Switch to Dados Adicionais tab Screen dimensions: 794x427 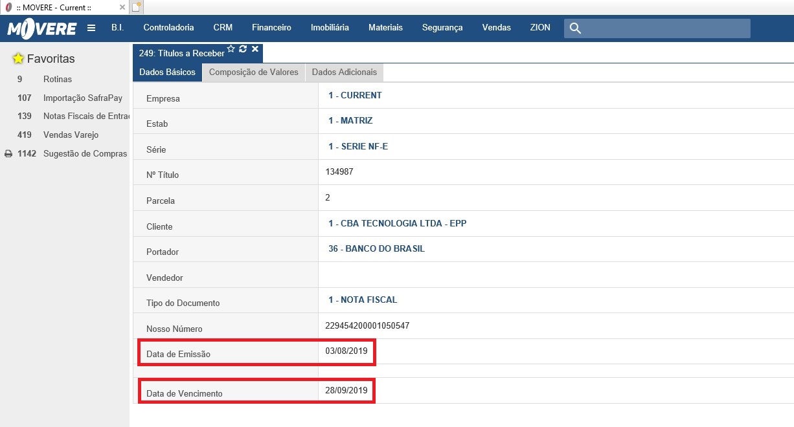pyautogui.click(x=345, y=72)
